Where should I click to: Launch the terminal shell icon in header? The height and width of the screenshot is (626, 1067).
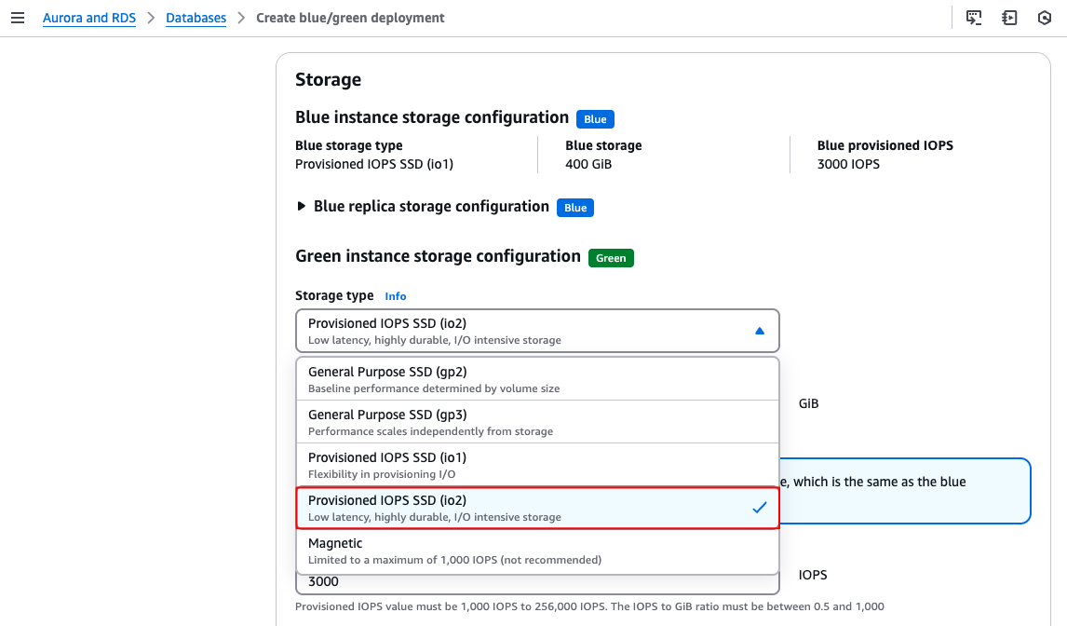coord(974,18)
